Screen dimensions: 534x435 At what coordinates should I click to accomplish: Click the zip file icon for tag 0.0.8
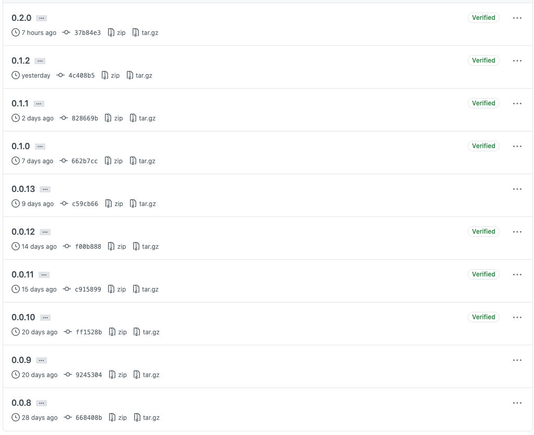tap(112, 417)
